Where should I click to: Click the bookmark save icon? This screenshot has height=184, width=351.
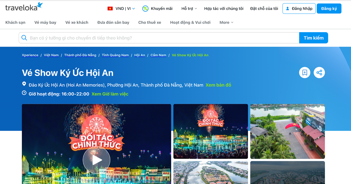pos(304,73)
